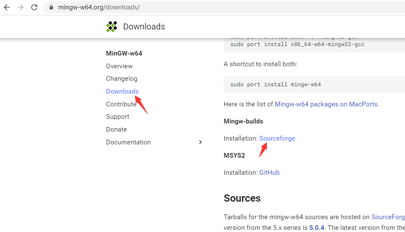The width and height of the screenshot is (405, 232).
Task: Click the MinGW-w64 diamond logo
Action: point(112,26)
